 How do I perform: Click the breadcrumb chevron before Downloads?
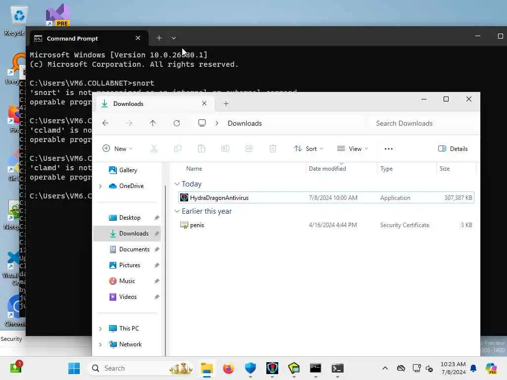pyautogui.click(x=217, y=123)
